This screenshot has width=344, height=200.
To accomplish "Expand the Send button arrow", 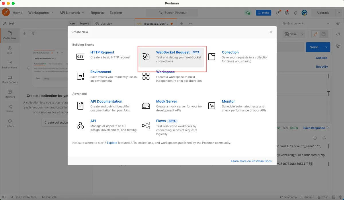I will (x=326, y=47).
